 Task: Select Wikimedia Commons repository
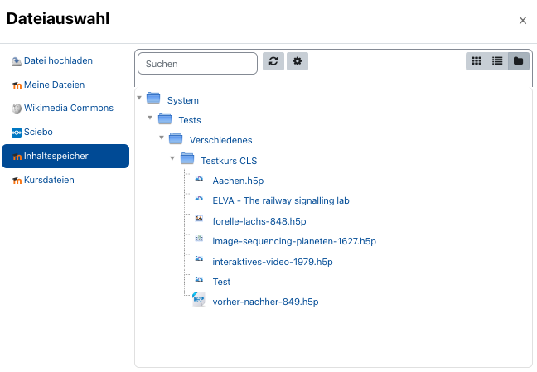pos(68,108)
